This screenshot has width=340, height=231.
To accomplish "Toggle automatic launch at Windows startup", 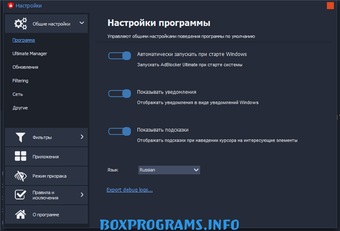I will coord(119,56).
